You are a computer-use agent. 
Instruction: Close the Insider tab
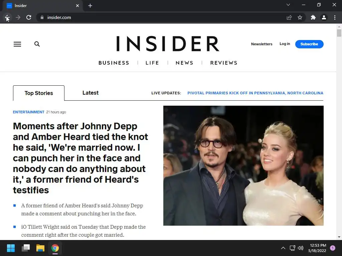77,6
